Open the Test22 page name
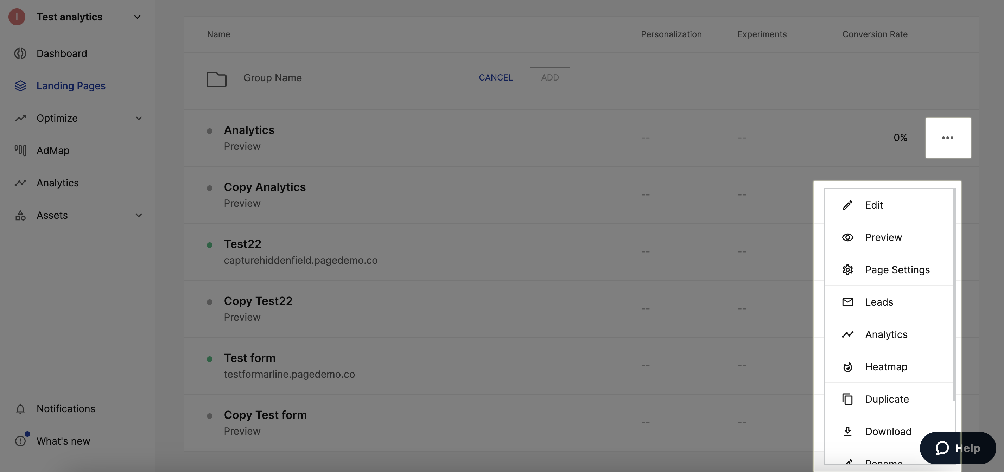1004x472 pixels. 242,244
